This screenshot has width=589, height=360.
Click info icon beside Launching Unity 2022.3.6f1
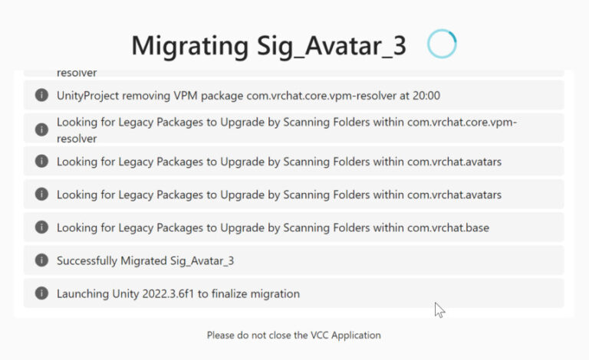coord(41,293)
